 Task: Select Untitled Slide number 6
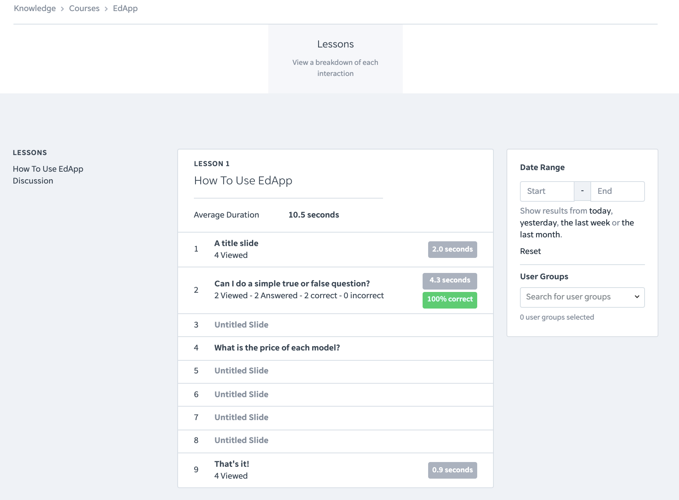click(336, 395)
